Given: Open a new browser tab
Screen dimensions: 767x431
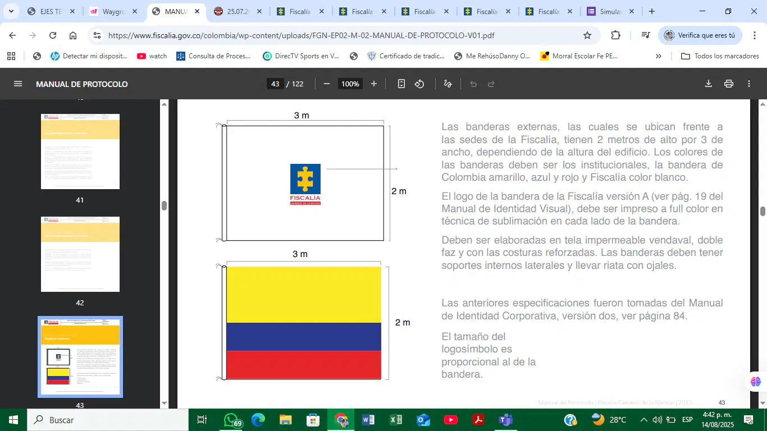Looking at the screenshot, I should 652,11.
